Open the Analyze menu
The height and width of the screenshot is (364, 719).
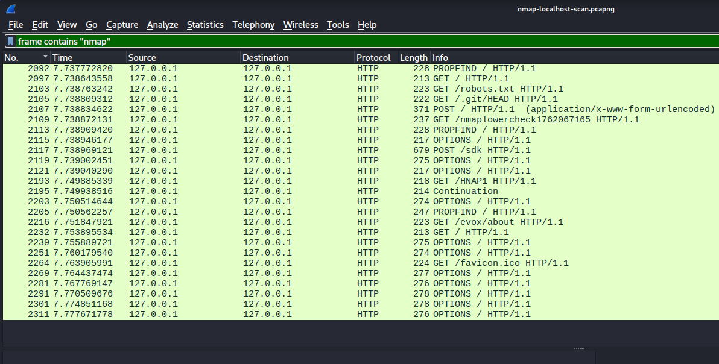click(162, 25)
